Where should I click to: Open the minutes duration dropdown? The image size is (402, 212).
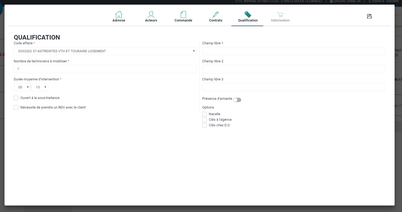point(40,87)
